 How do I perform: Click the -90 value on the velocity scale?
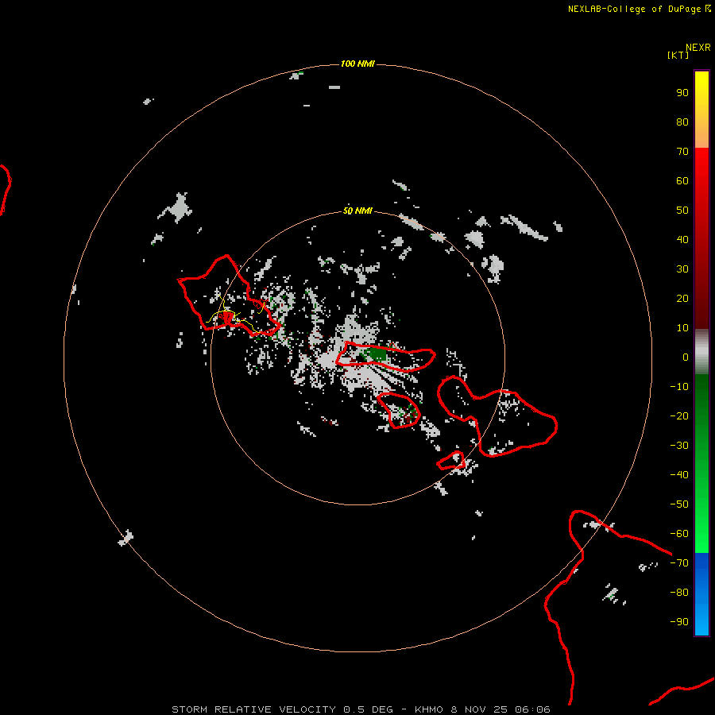[x=679, y=622]
